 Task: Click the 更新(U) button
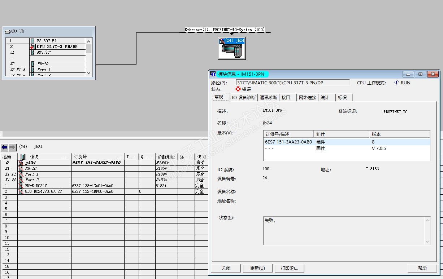coord(257,268)
